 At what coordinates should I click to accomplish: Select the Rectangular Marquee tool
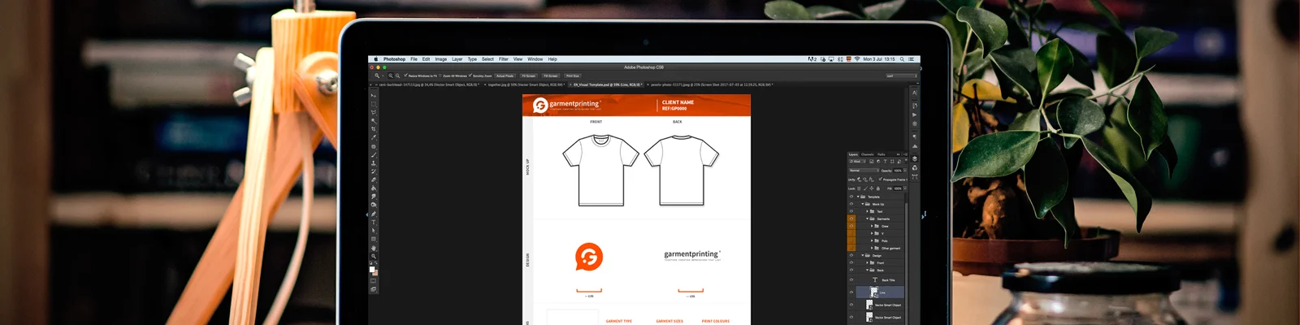(374, 104)
